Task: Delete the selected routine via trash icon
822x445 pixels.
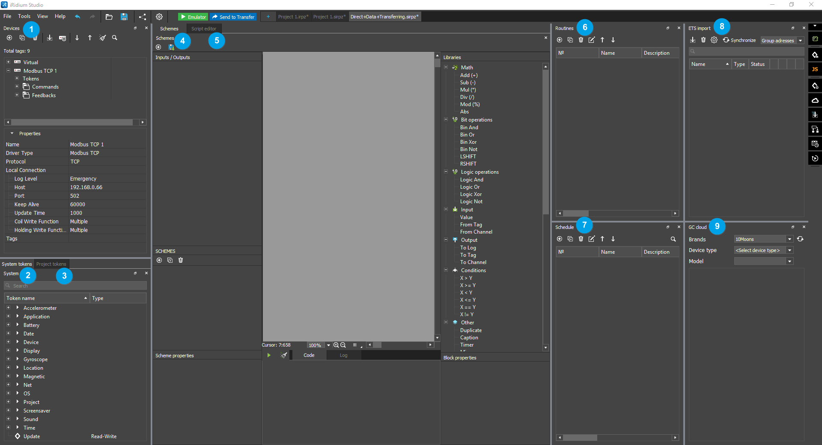Action: coord(581,40)
